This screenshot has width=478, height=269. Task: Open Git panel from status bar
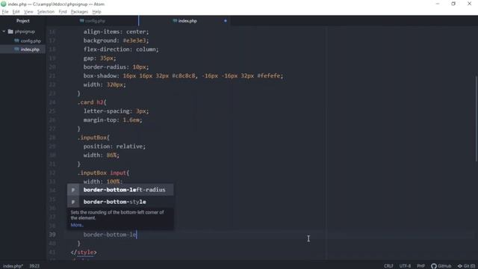click(466, 266)
